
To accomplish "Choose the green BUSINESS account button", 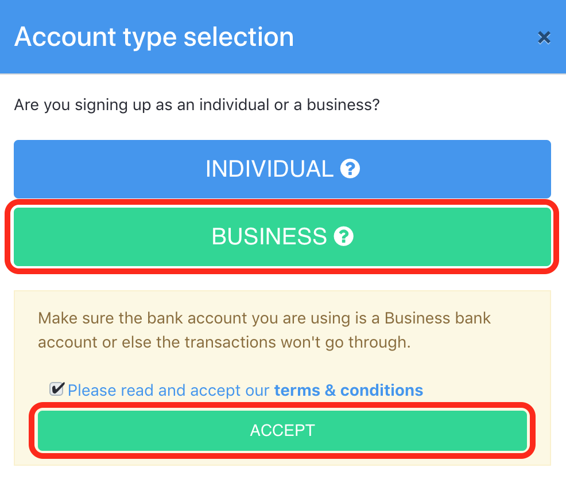I will tap(282, 236).
